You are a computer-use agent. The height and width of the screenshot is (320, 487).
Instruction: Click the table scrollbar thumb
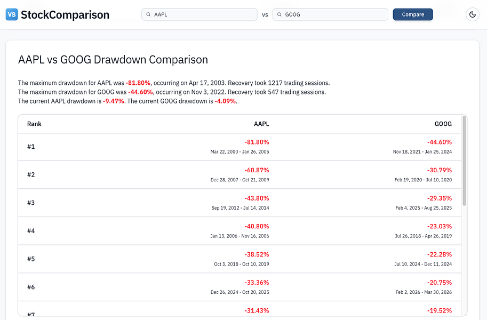tap(464, 161)
